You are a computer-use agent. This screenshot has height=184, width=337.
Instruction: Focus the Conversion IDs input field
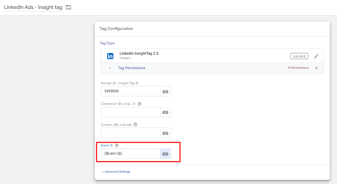pos(131,112)
